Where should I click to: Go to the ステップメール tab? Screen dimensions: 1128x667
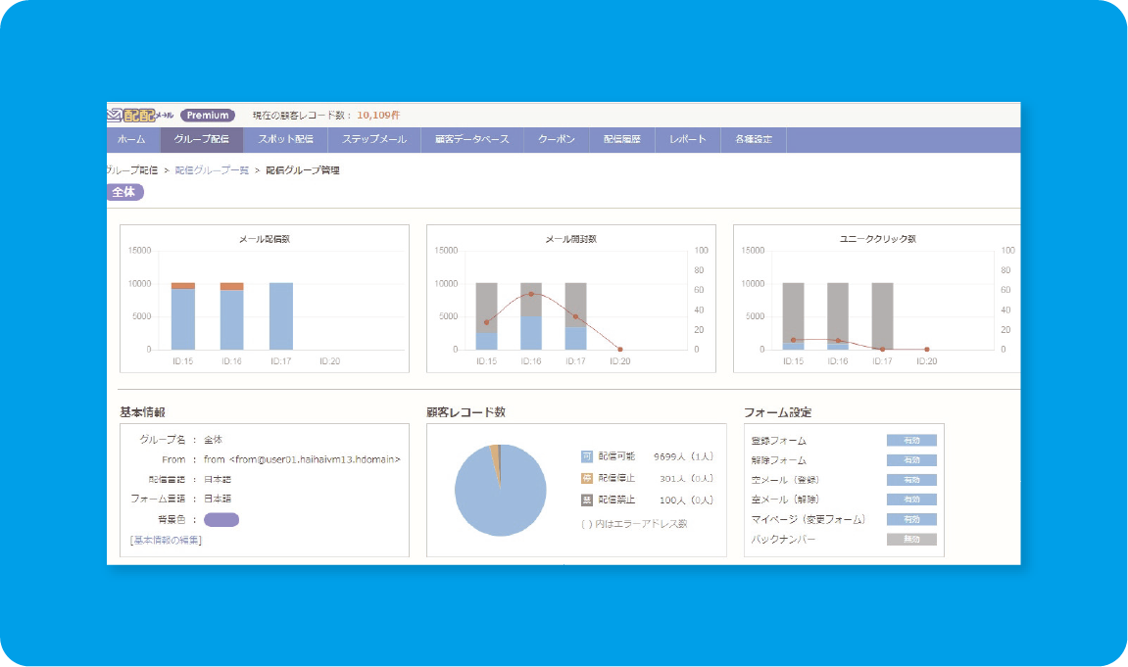click(374, 139)
